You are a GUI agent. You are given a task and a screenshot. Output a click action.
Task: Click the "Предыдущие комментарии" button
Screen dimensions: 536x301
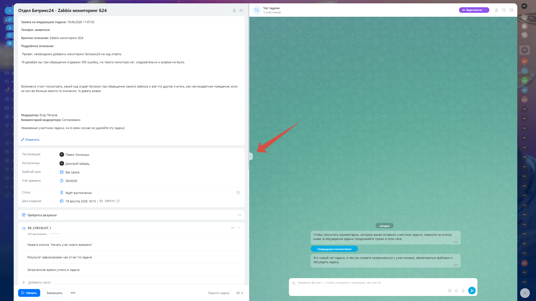click(x=334, y=249)
